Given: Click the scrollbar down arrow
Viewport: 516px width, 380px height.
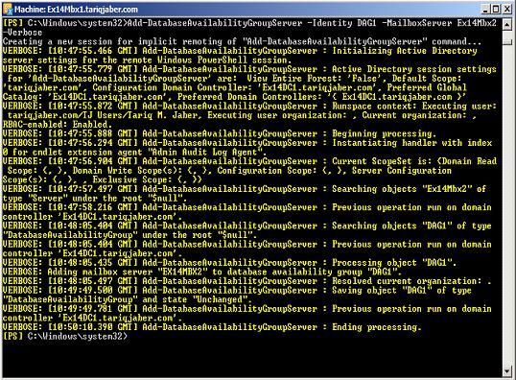Looking at the screenshot, I should pyautogui.click(x=507, y=371).
